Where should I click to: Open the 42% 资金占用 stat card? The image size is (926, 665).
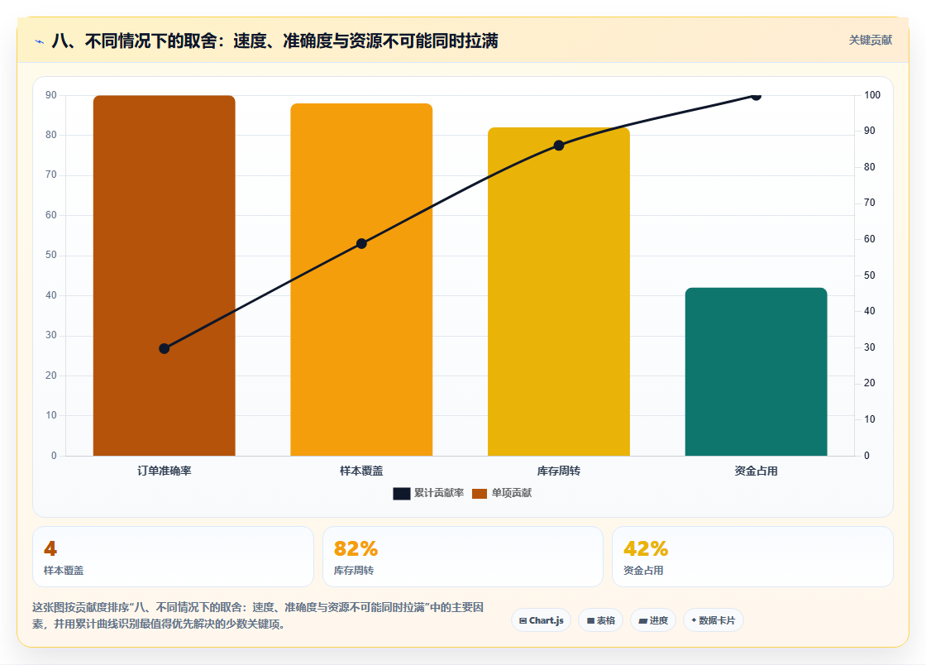click(x=752, y=557)
